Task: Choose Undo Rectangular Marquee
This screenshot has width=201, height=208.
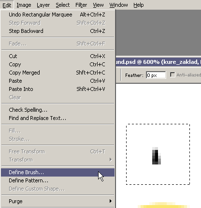Action: 57,15
